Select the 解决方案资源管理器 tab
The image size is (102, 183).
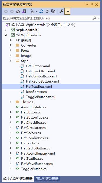[18, 179]
